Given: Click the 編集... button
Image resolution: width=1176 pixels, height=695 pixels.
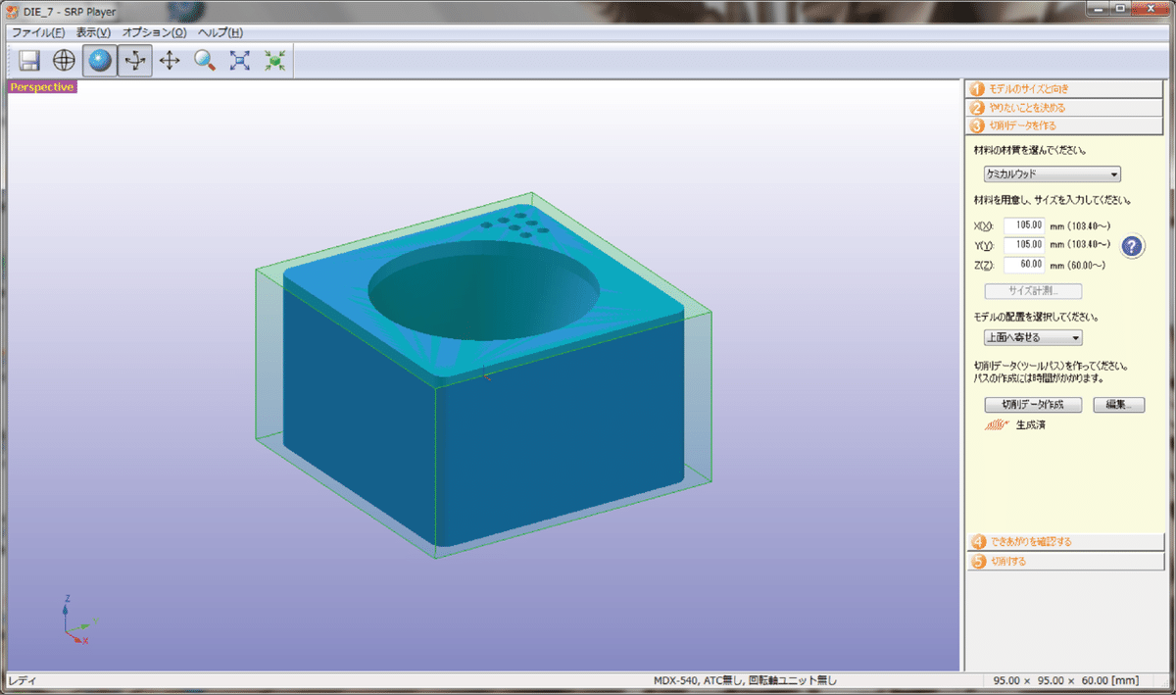Looking at the screenshot, I should tap(1118, 405).
